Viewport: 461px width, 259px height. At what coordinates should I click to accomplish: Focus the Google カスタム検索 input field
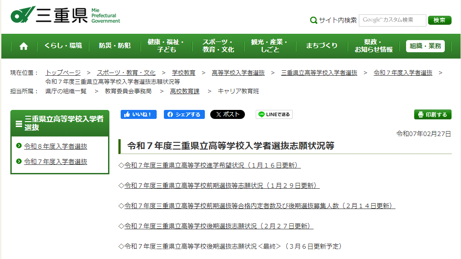(x=392, y=20)
